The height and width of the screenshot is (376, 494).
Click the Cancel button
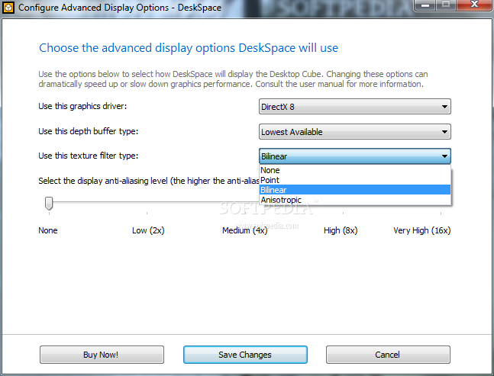click(x=388, y=355)
